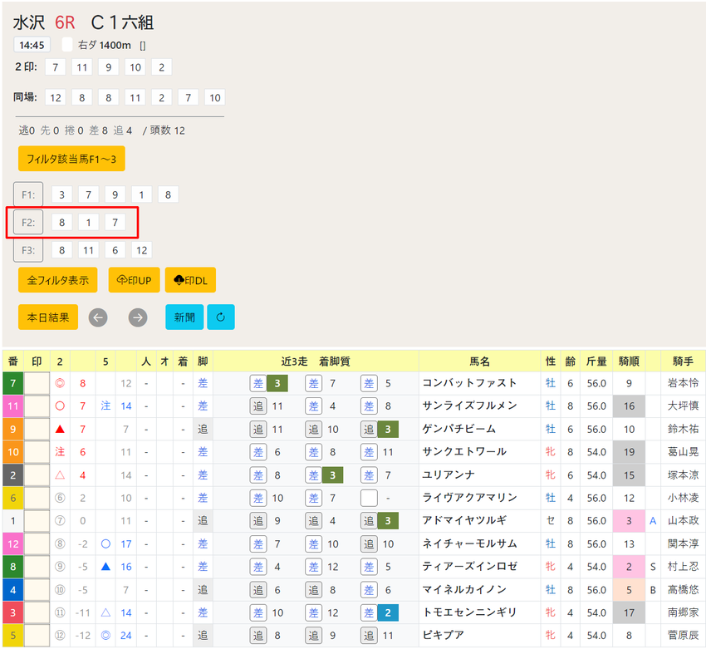The height and width of the screenshot is (649, 706).
Task: Click the double-circle mark for コンバットファスト
Action: [x=60, y=383]
